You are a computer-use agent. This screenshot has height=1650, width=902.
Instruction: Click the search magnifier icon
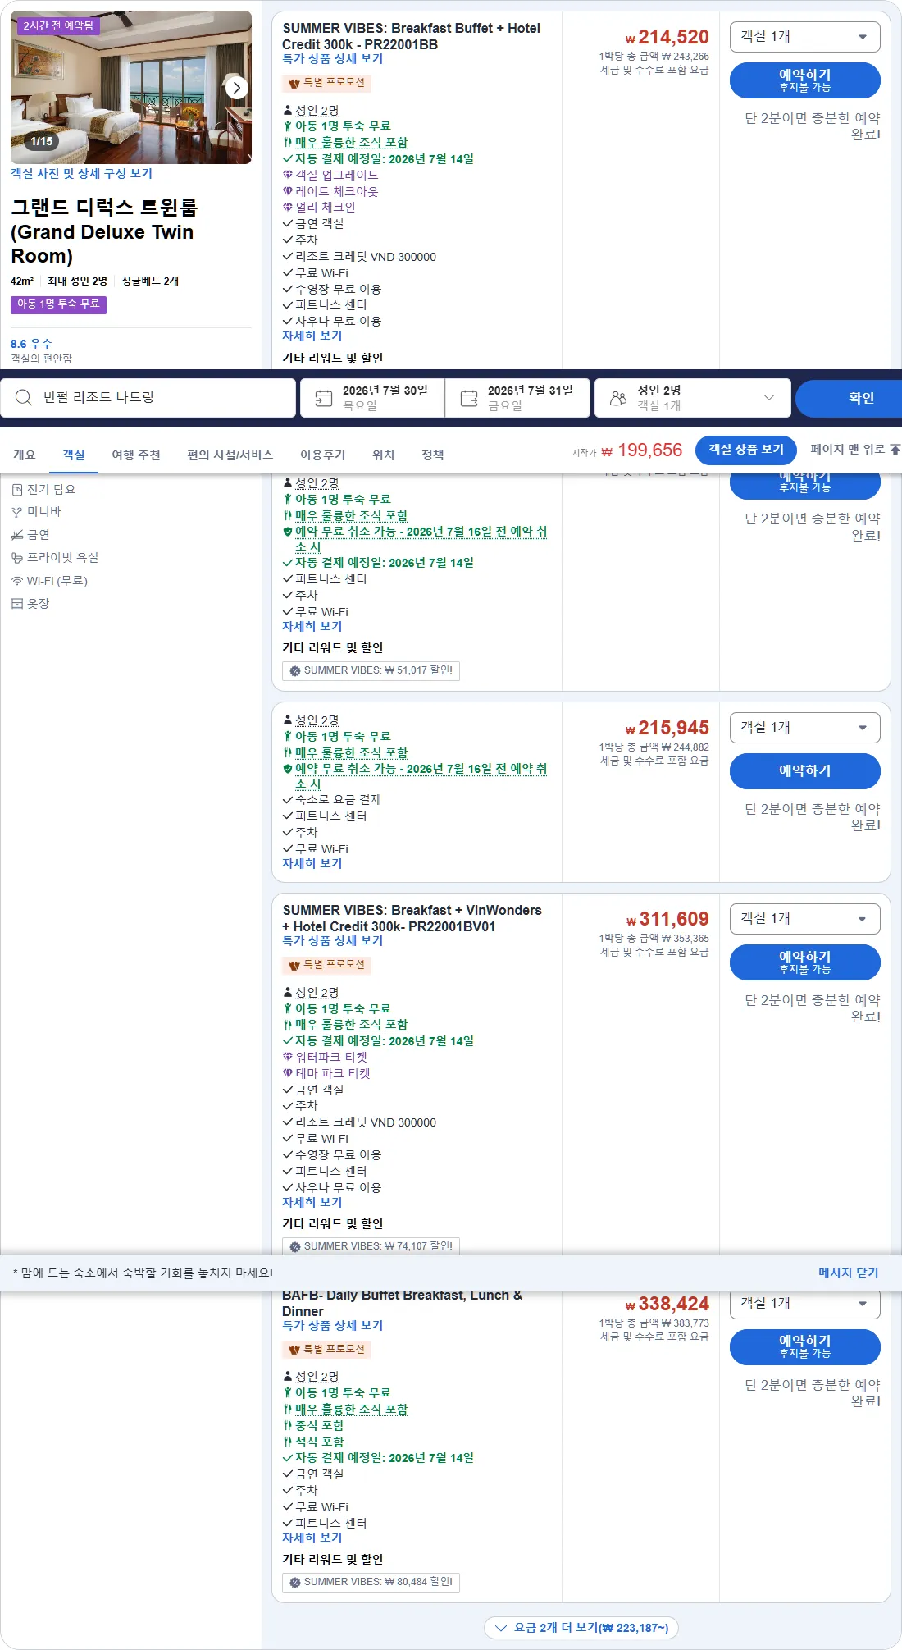(24, 398)
